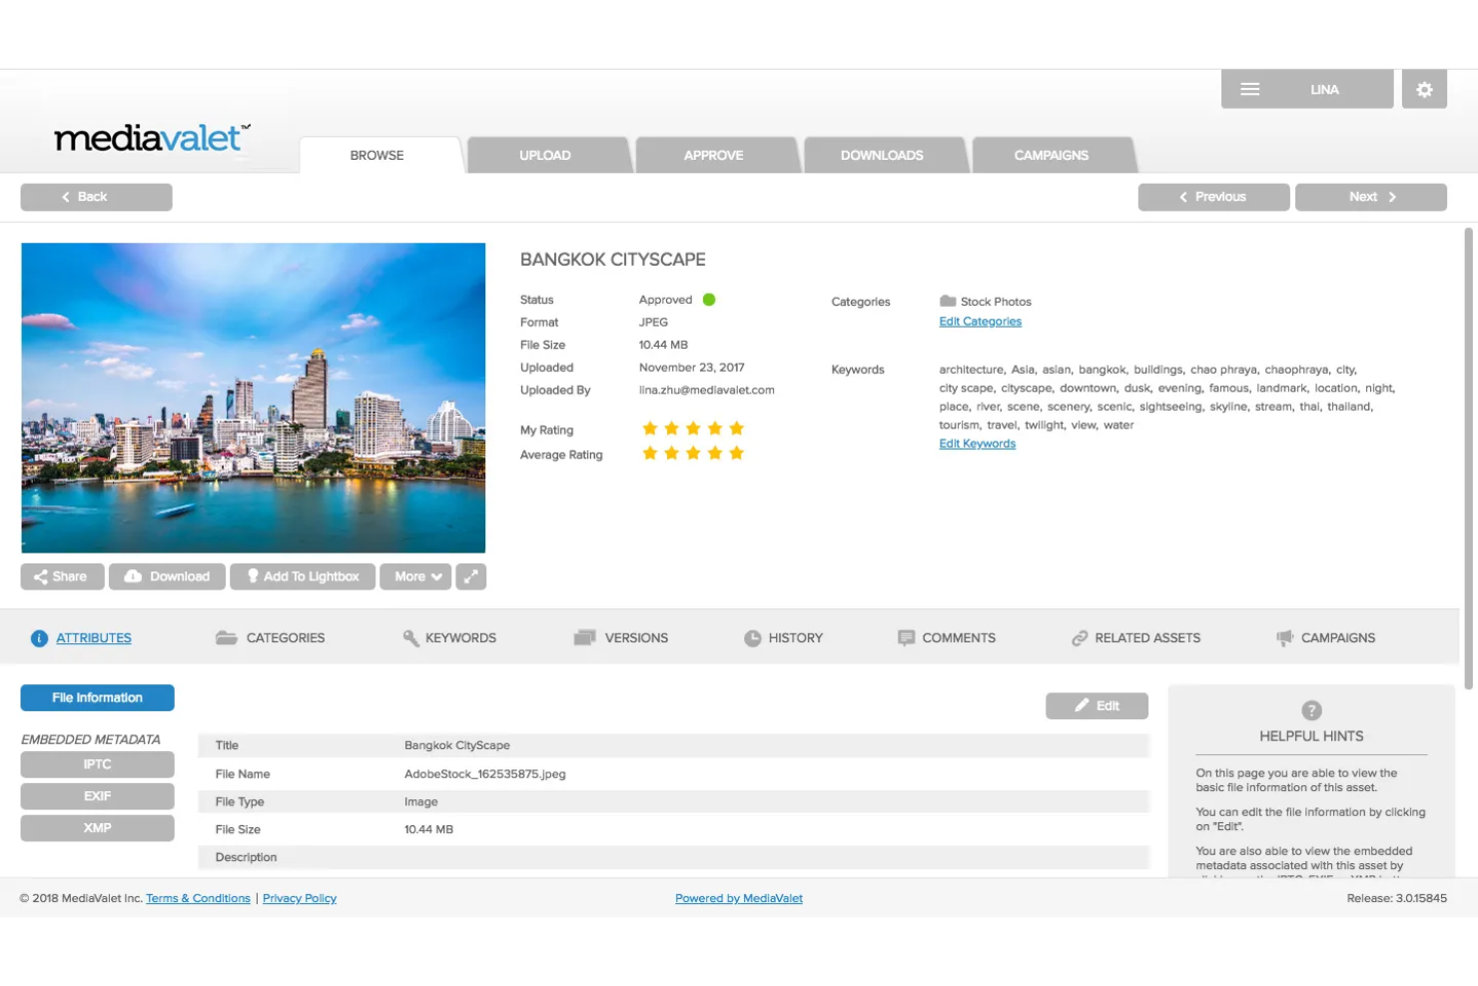This screenshot has height=986, width=1478.
Task: Click the pencil icon on Edit button
Action: [x=1082, y=705]
